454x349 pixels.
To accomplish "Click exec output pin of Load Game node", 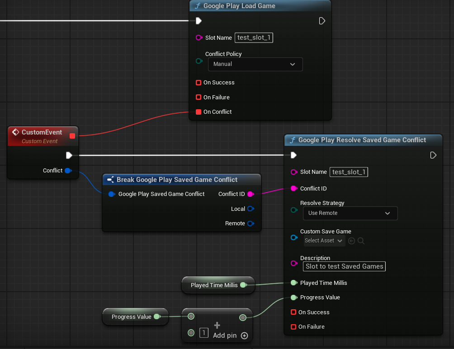I will pos(322,21).
